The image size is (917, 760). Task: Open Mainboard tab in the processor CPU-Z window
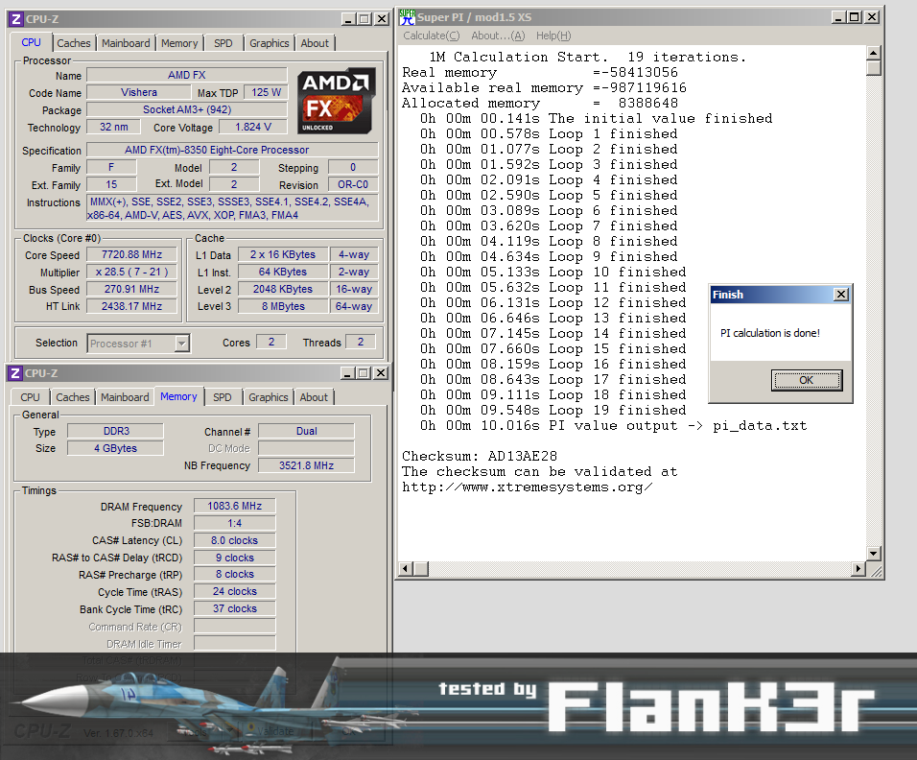[x=126, y=43]
